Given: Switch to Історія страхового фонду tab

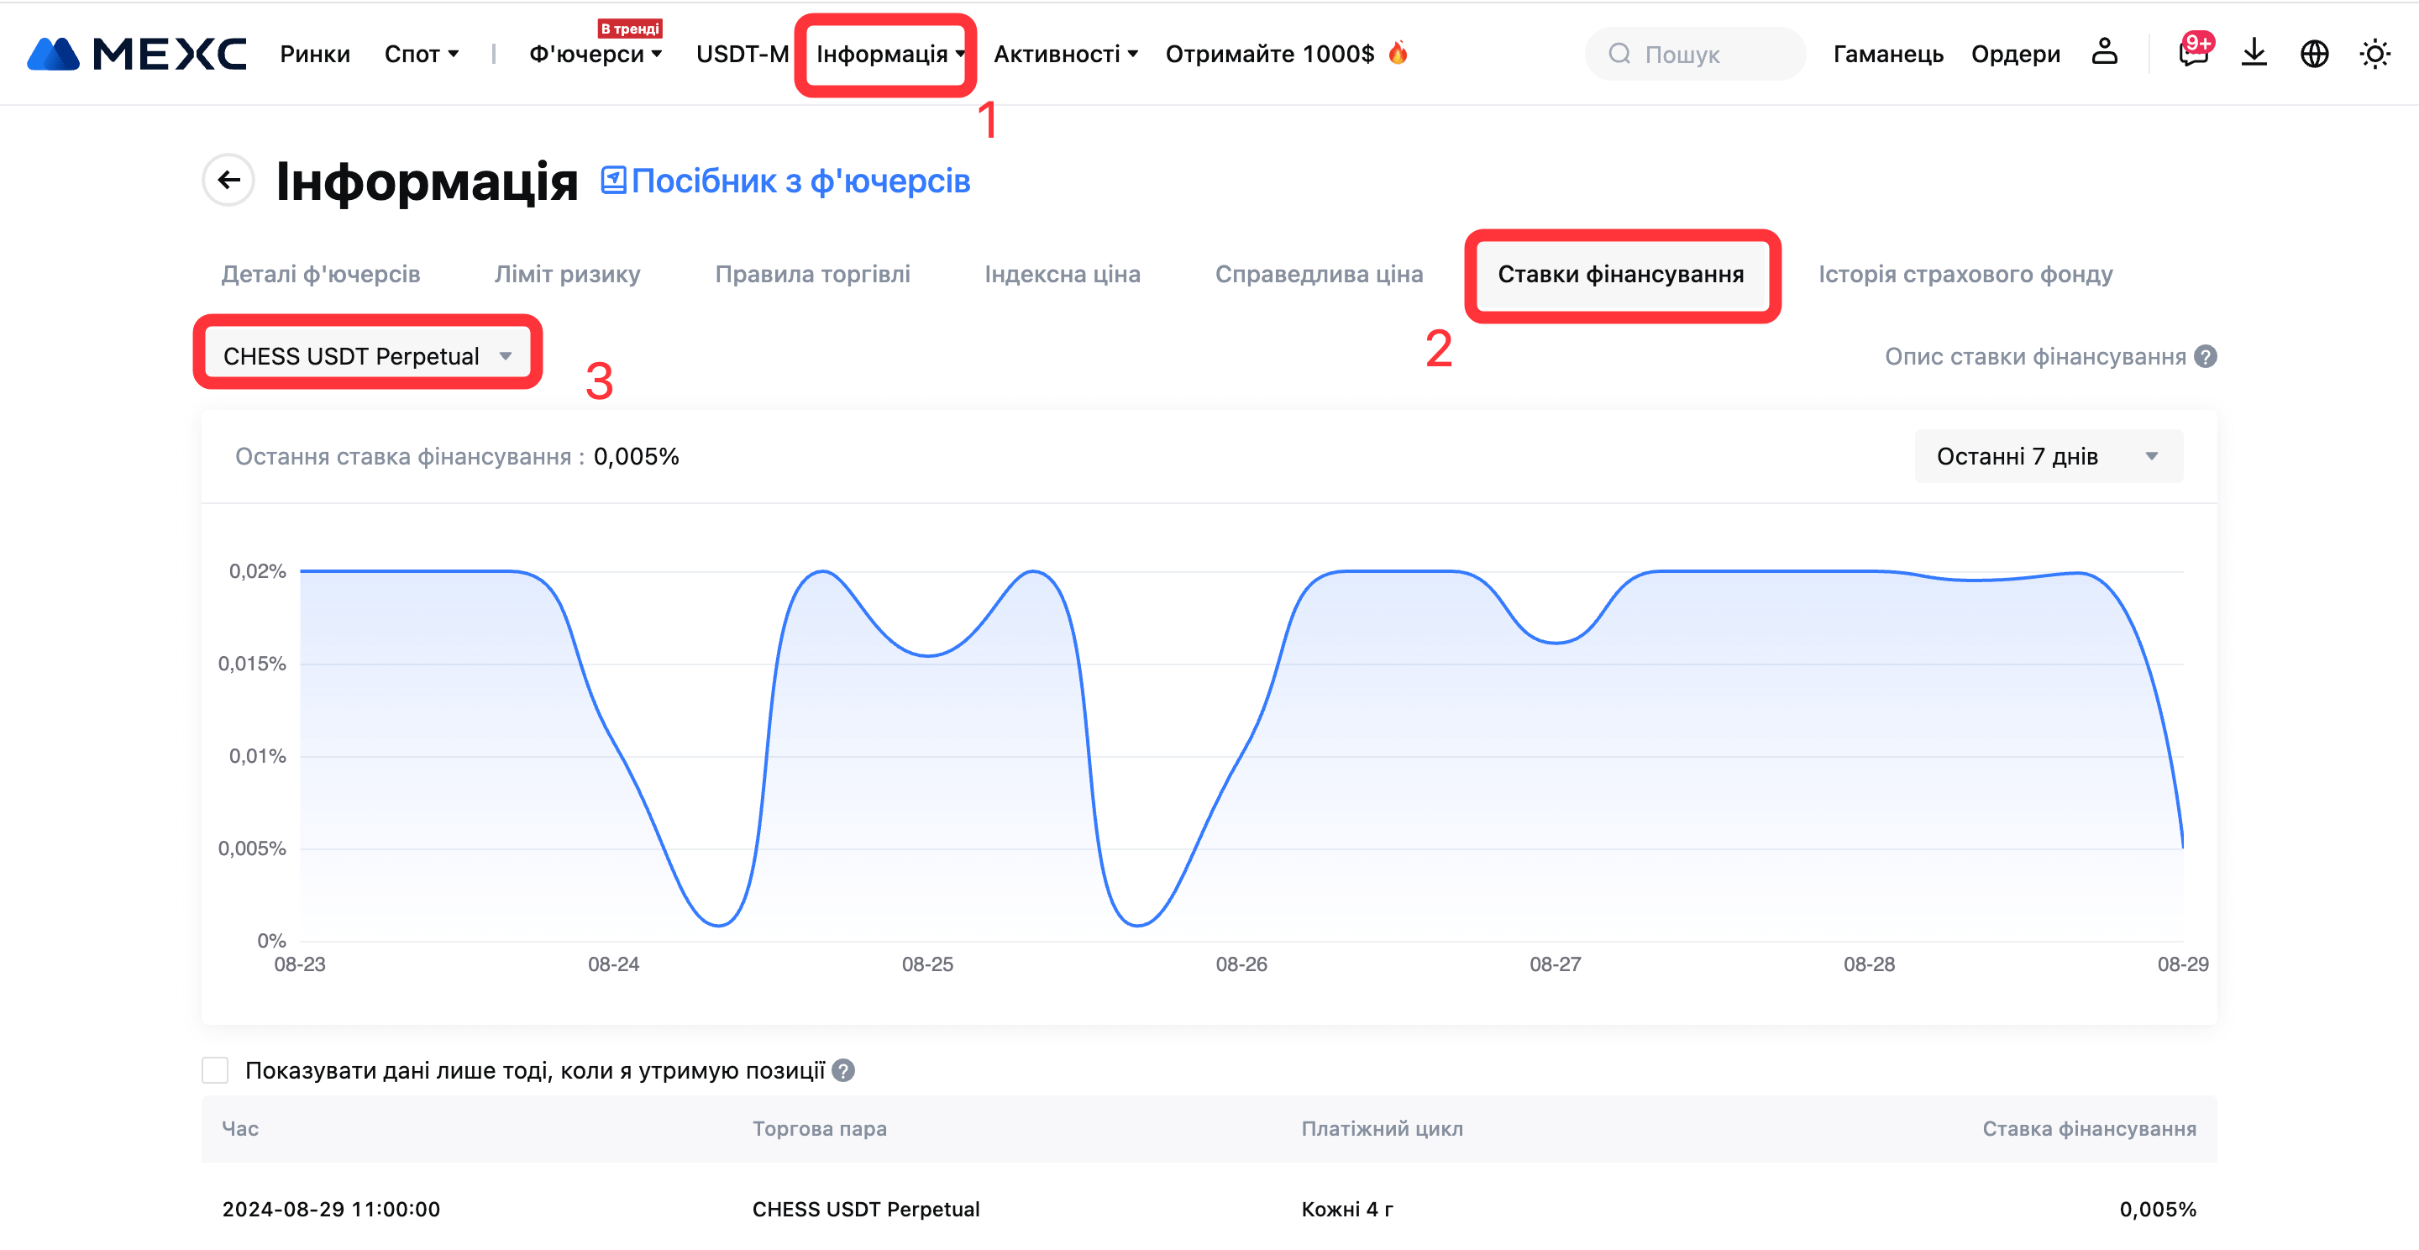Looking at the screenshot, I should pos(1965,274).
